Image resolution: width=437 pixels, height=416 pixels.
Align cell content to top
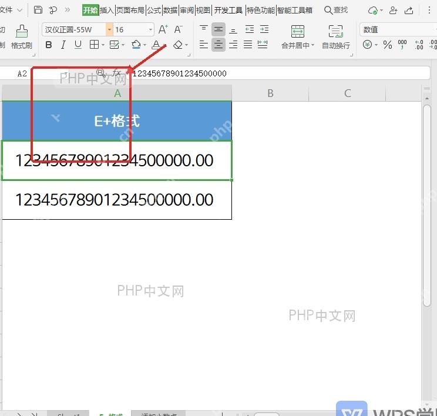204,29
